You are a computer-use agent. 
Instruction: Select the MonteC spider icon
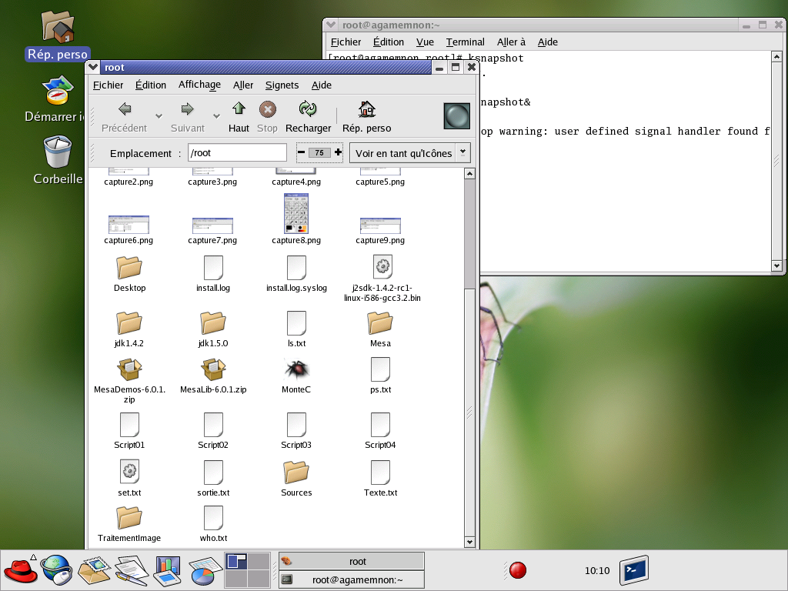pyautogui.click(x=296, y=370)
